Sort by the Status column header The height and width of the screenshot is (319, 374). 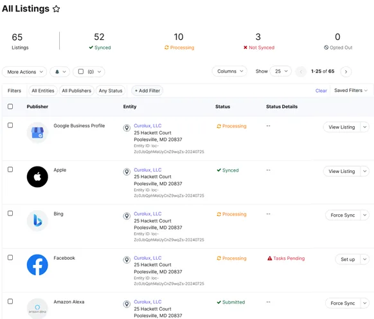point(223,107)
